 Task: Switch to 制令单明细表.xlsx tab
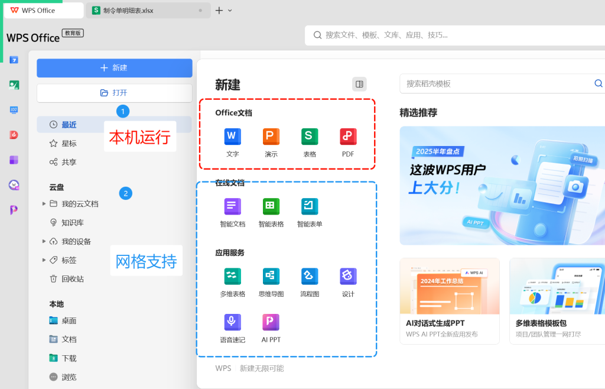pyautogui.click(x=148, y=11)
